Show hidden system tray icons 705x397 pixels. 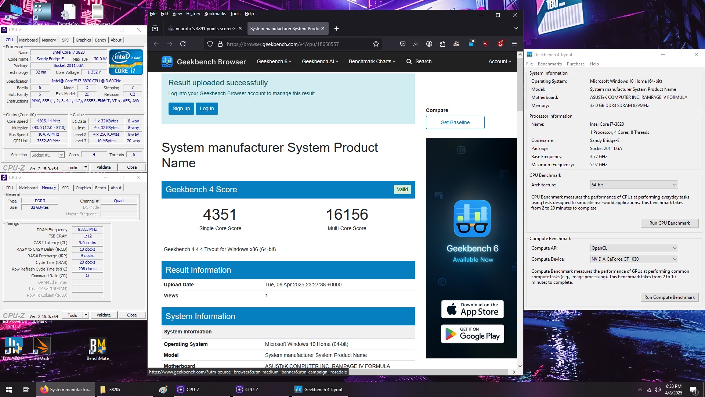(640, 390)
